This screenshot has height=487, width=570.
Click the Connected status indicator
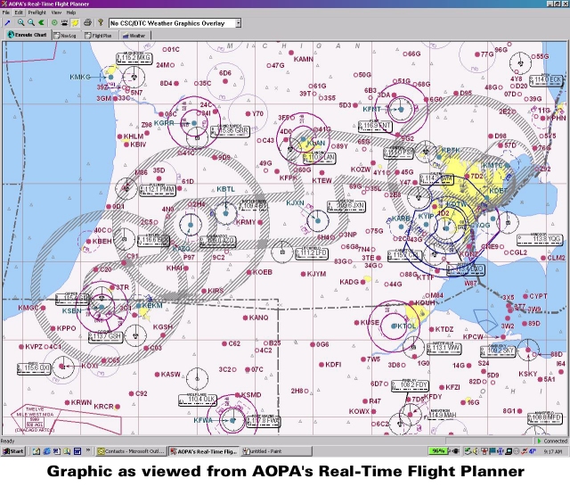pyautogui.click(x=552, y=441)
